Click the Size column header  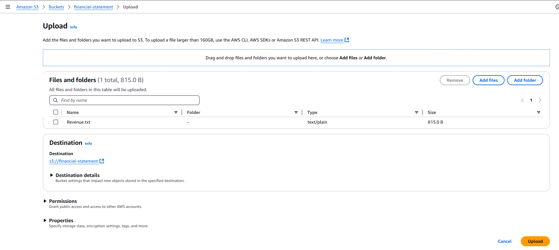[432, 112]
